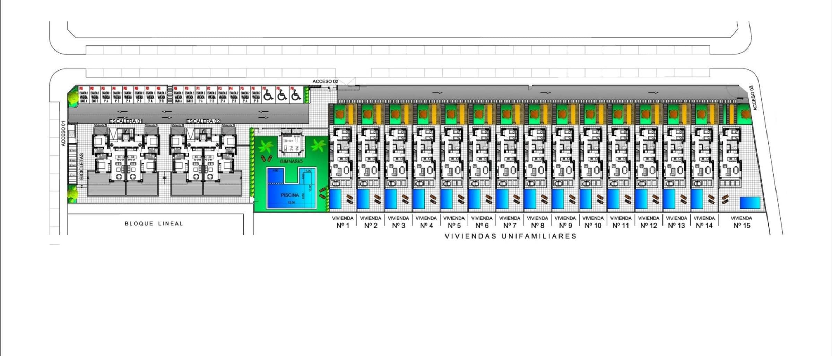The height and width of the screenshot is (356, 832).
Task: Click the VIVIENDAS UNIFAMILIARES title
Action: pyautogui.click(x=511, y=236)
